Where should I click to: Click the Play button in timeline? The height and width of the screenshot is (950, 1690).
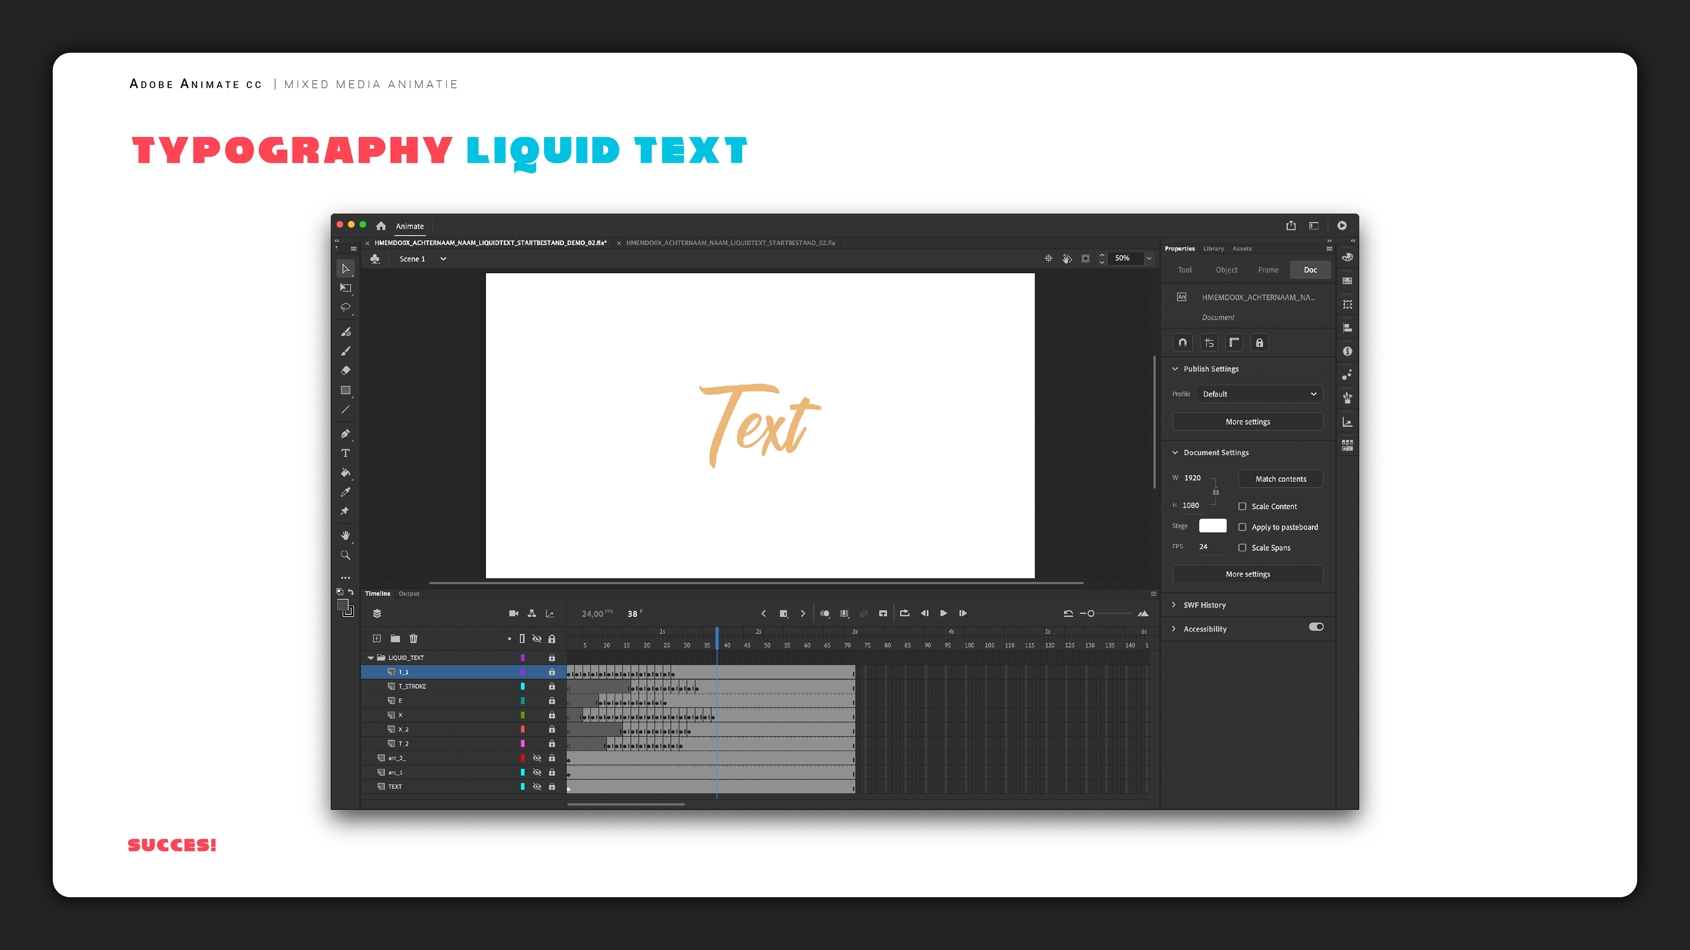point(944,613)
